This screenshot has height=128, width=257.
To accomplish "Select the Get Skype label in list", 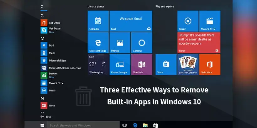I will click(x=55, y=29).
